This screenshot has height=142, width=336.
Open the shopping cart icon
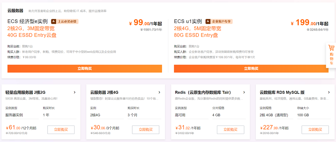(x=331, y=48)
